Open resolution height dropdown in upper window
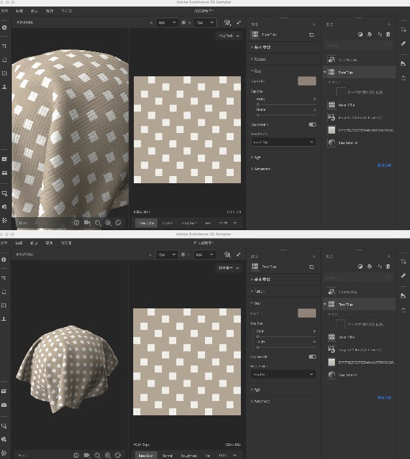Viewport: 410px width, 459px height. (205, 23)
